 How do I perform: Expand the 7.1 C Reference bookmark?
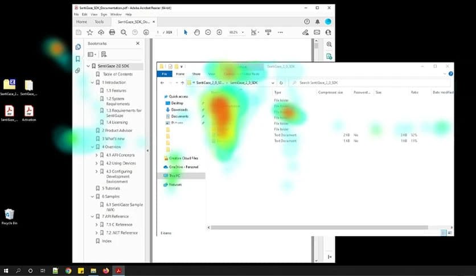97,225
